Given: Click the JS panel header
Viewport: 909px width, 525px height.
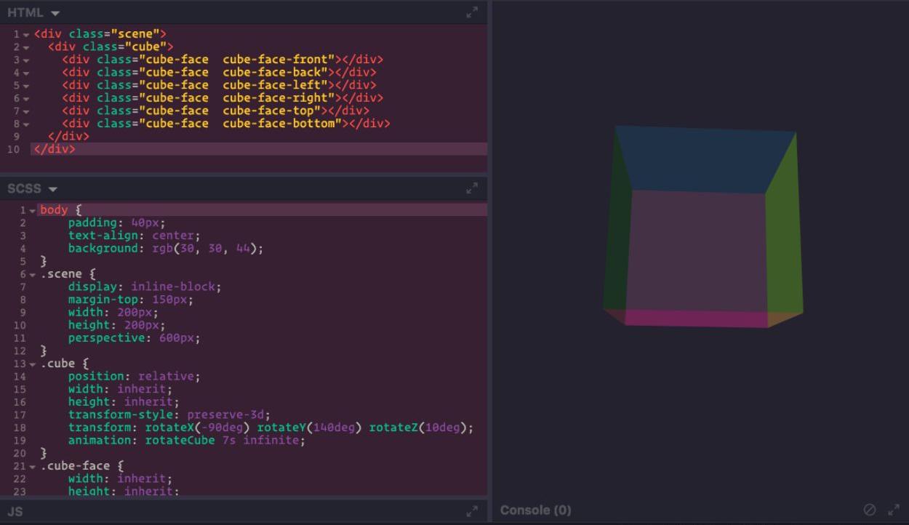Looking at the screenshot, I should (15, 511).
